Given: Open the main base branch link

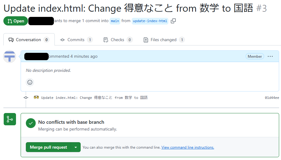Looking at the screenshot, I should [x=115, y=21].
